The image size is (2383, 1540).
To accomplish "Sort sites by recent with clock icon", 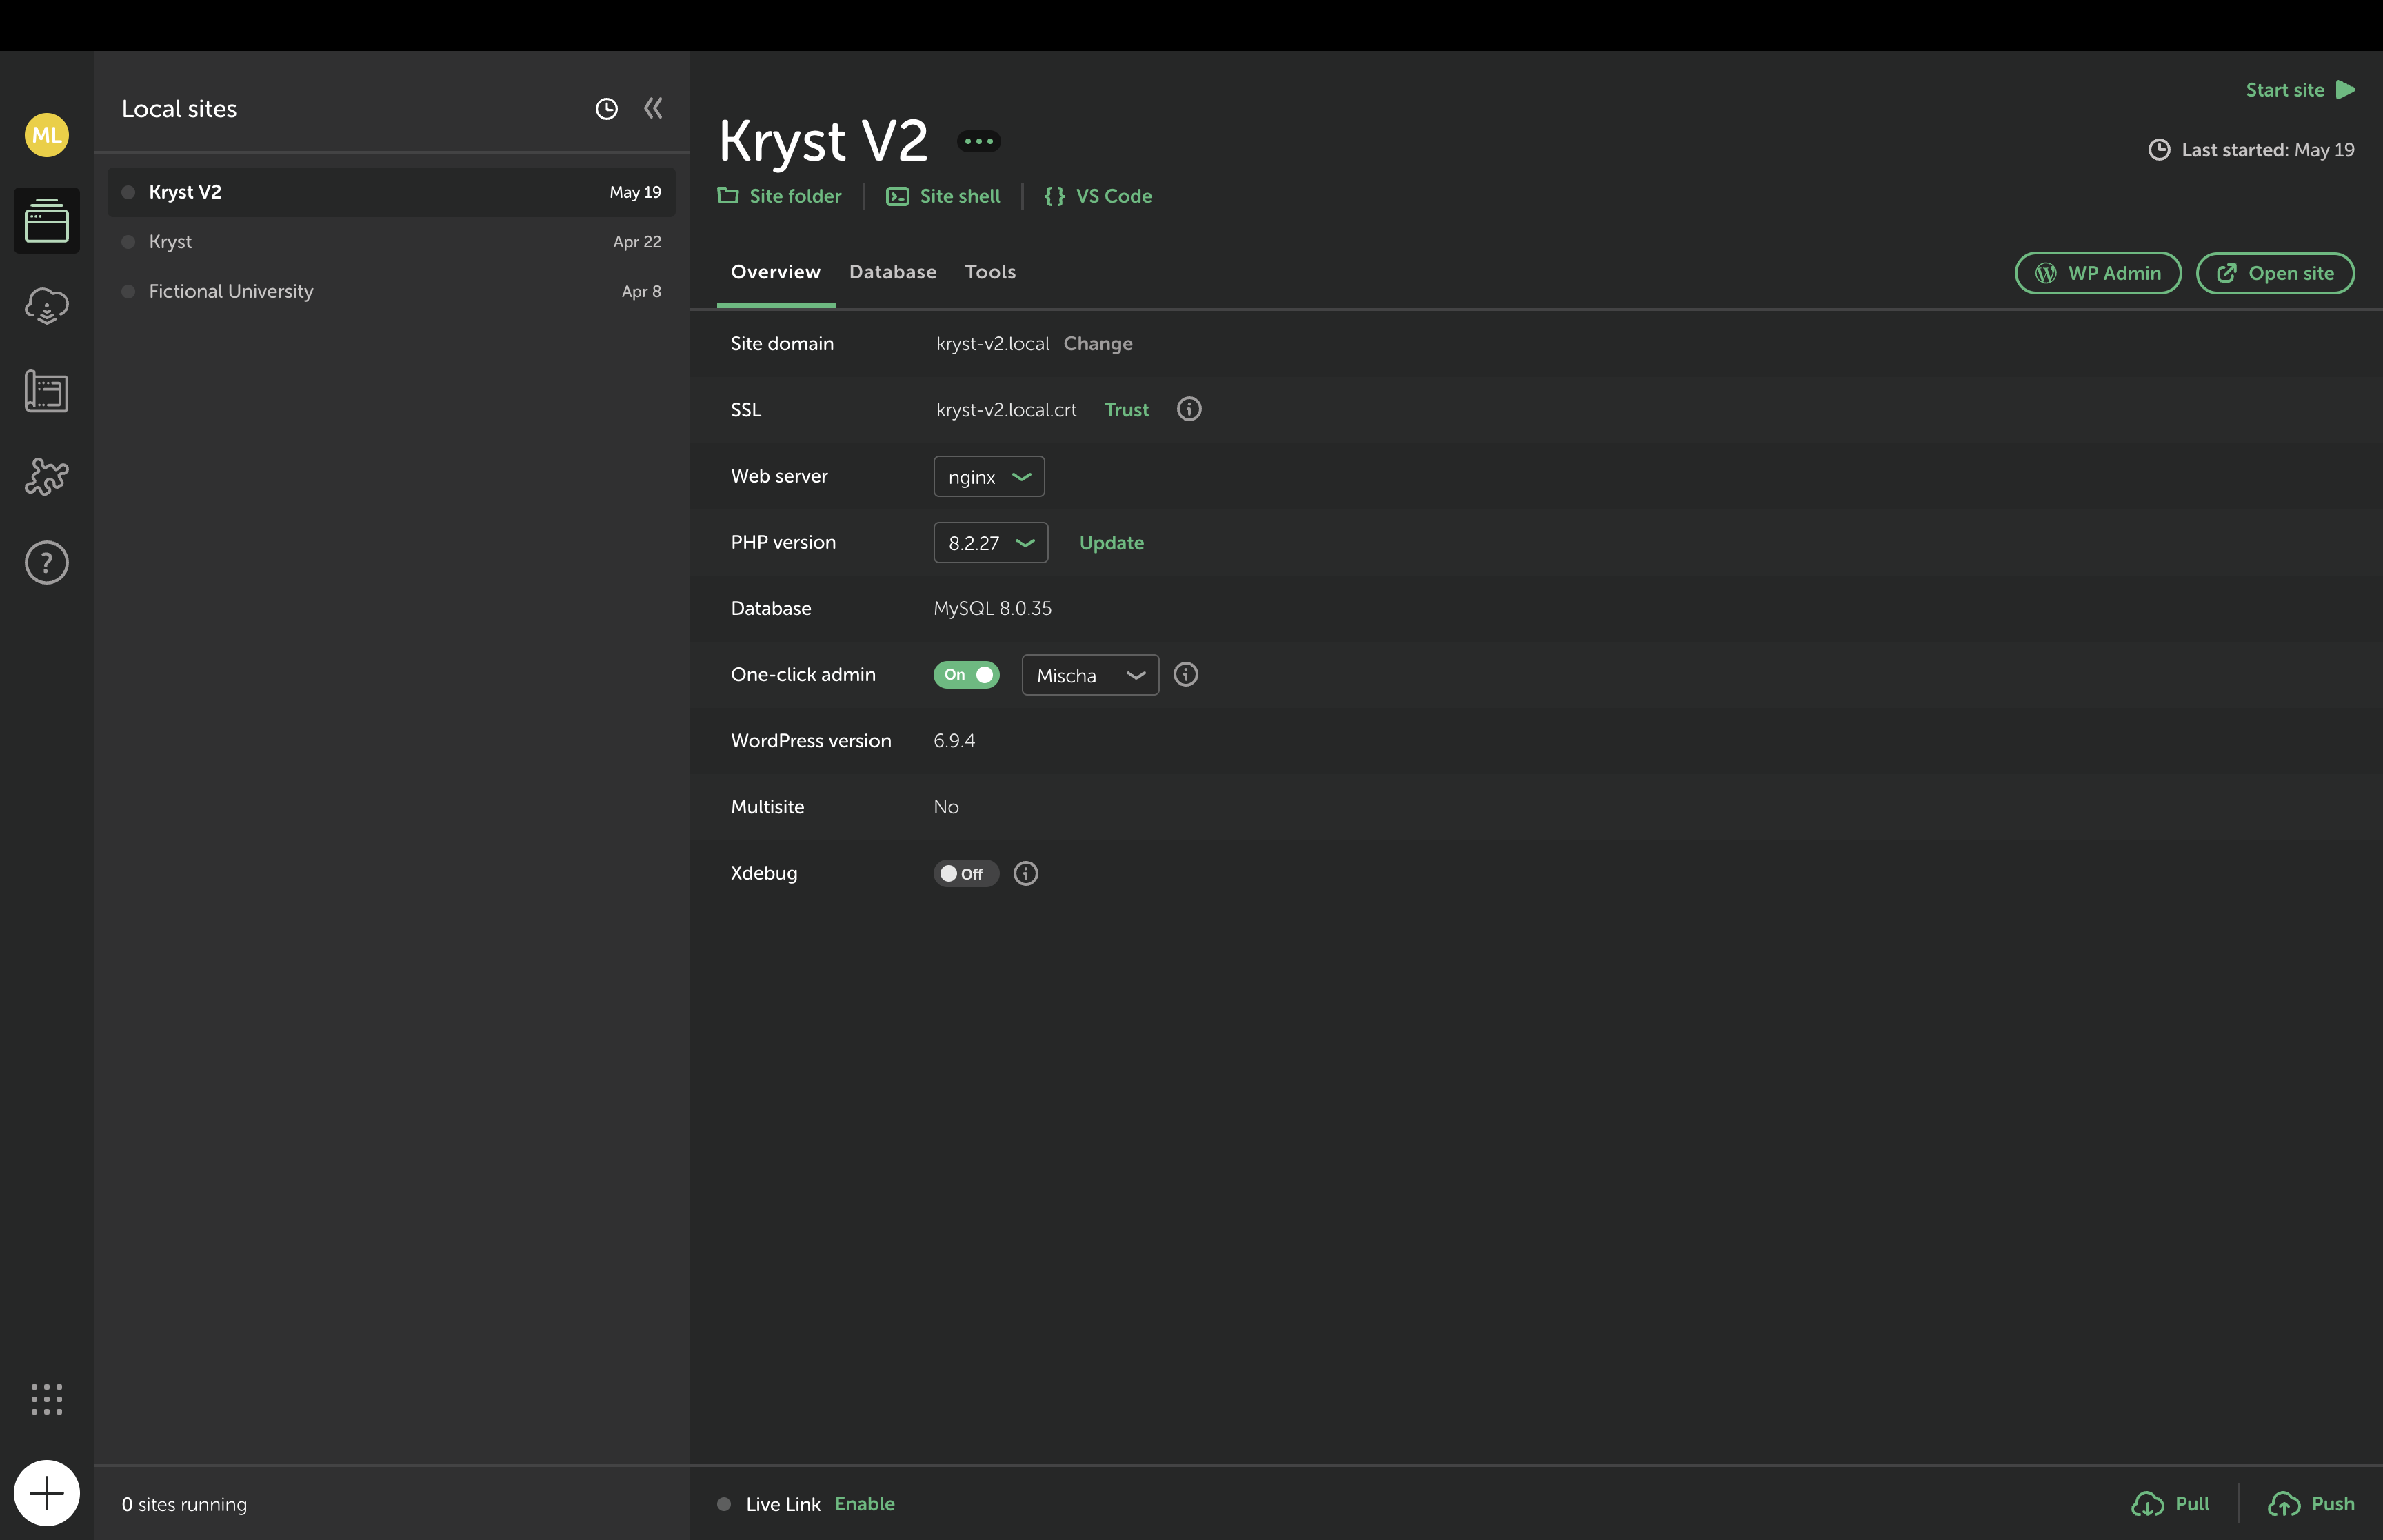I will (x=606, y=109).
